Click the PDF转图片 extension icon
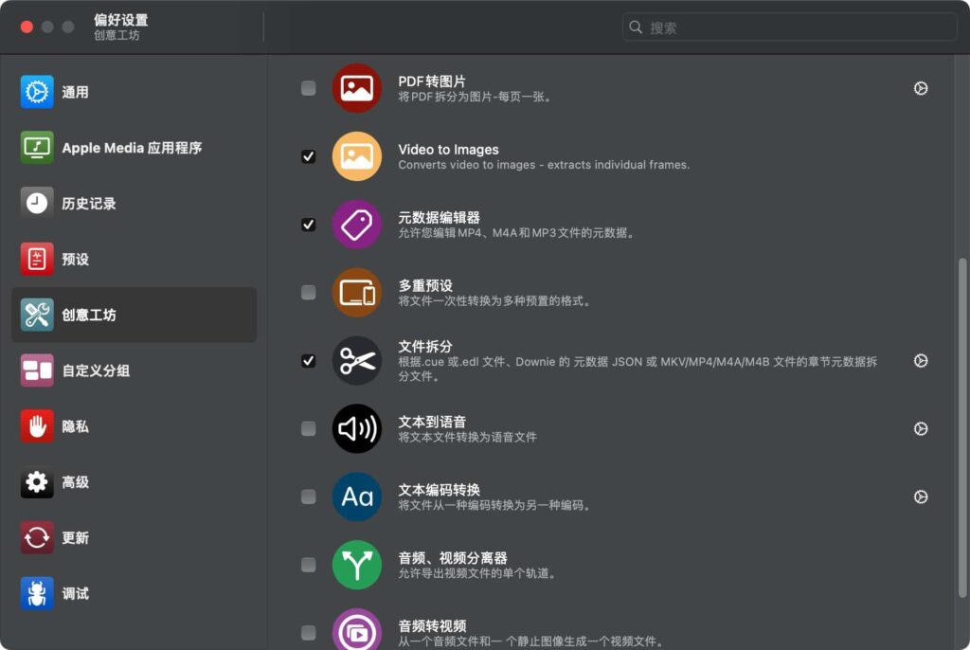This screenshot has width=970, height=650. pyautogui.click(x=356, y=88)
